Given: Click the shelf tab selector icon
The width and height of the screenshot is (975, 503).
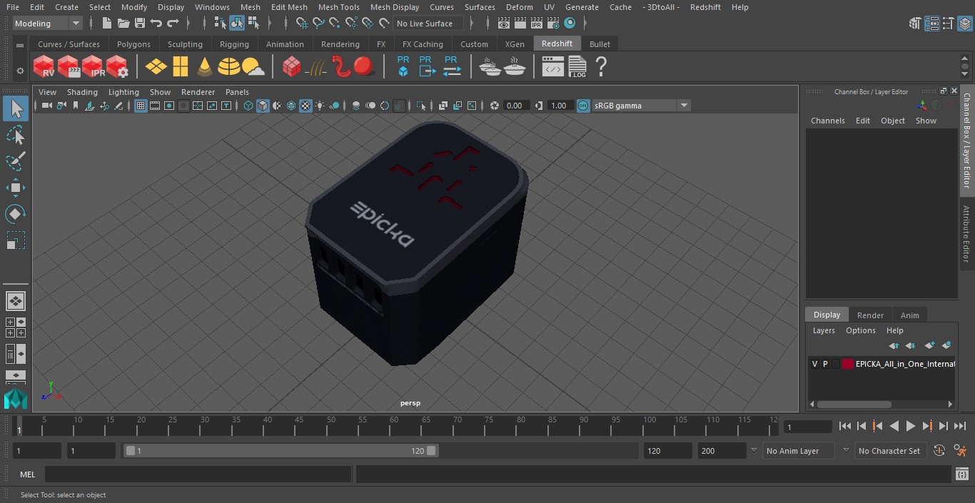Looking at the screenshot, I should tap(20, 45).
